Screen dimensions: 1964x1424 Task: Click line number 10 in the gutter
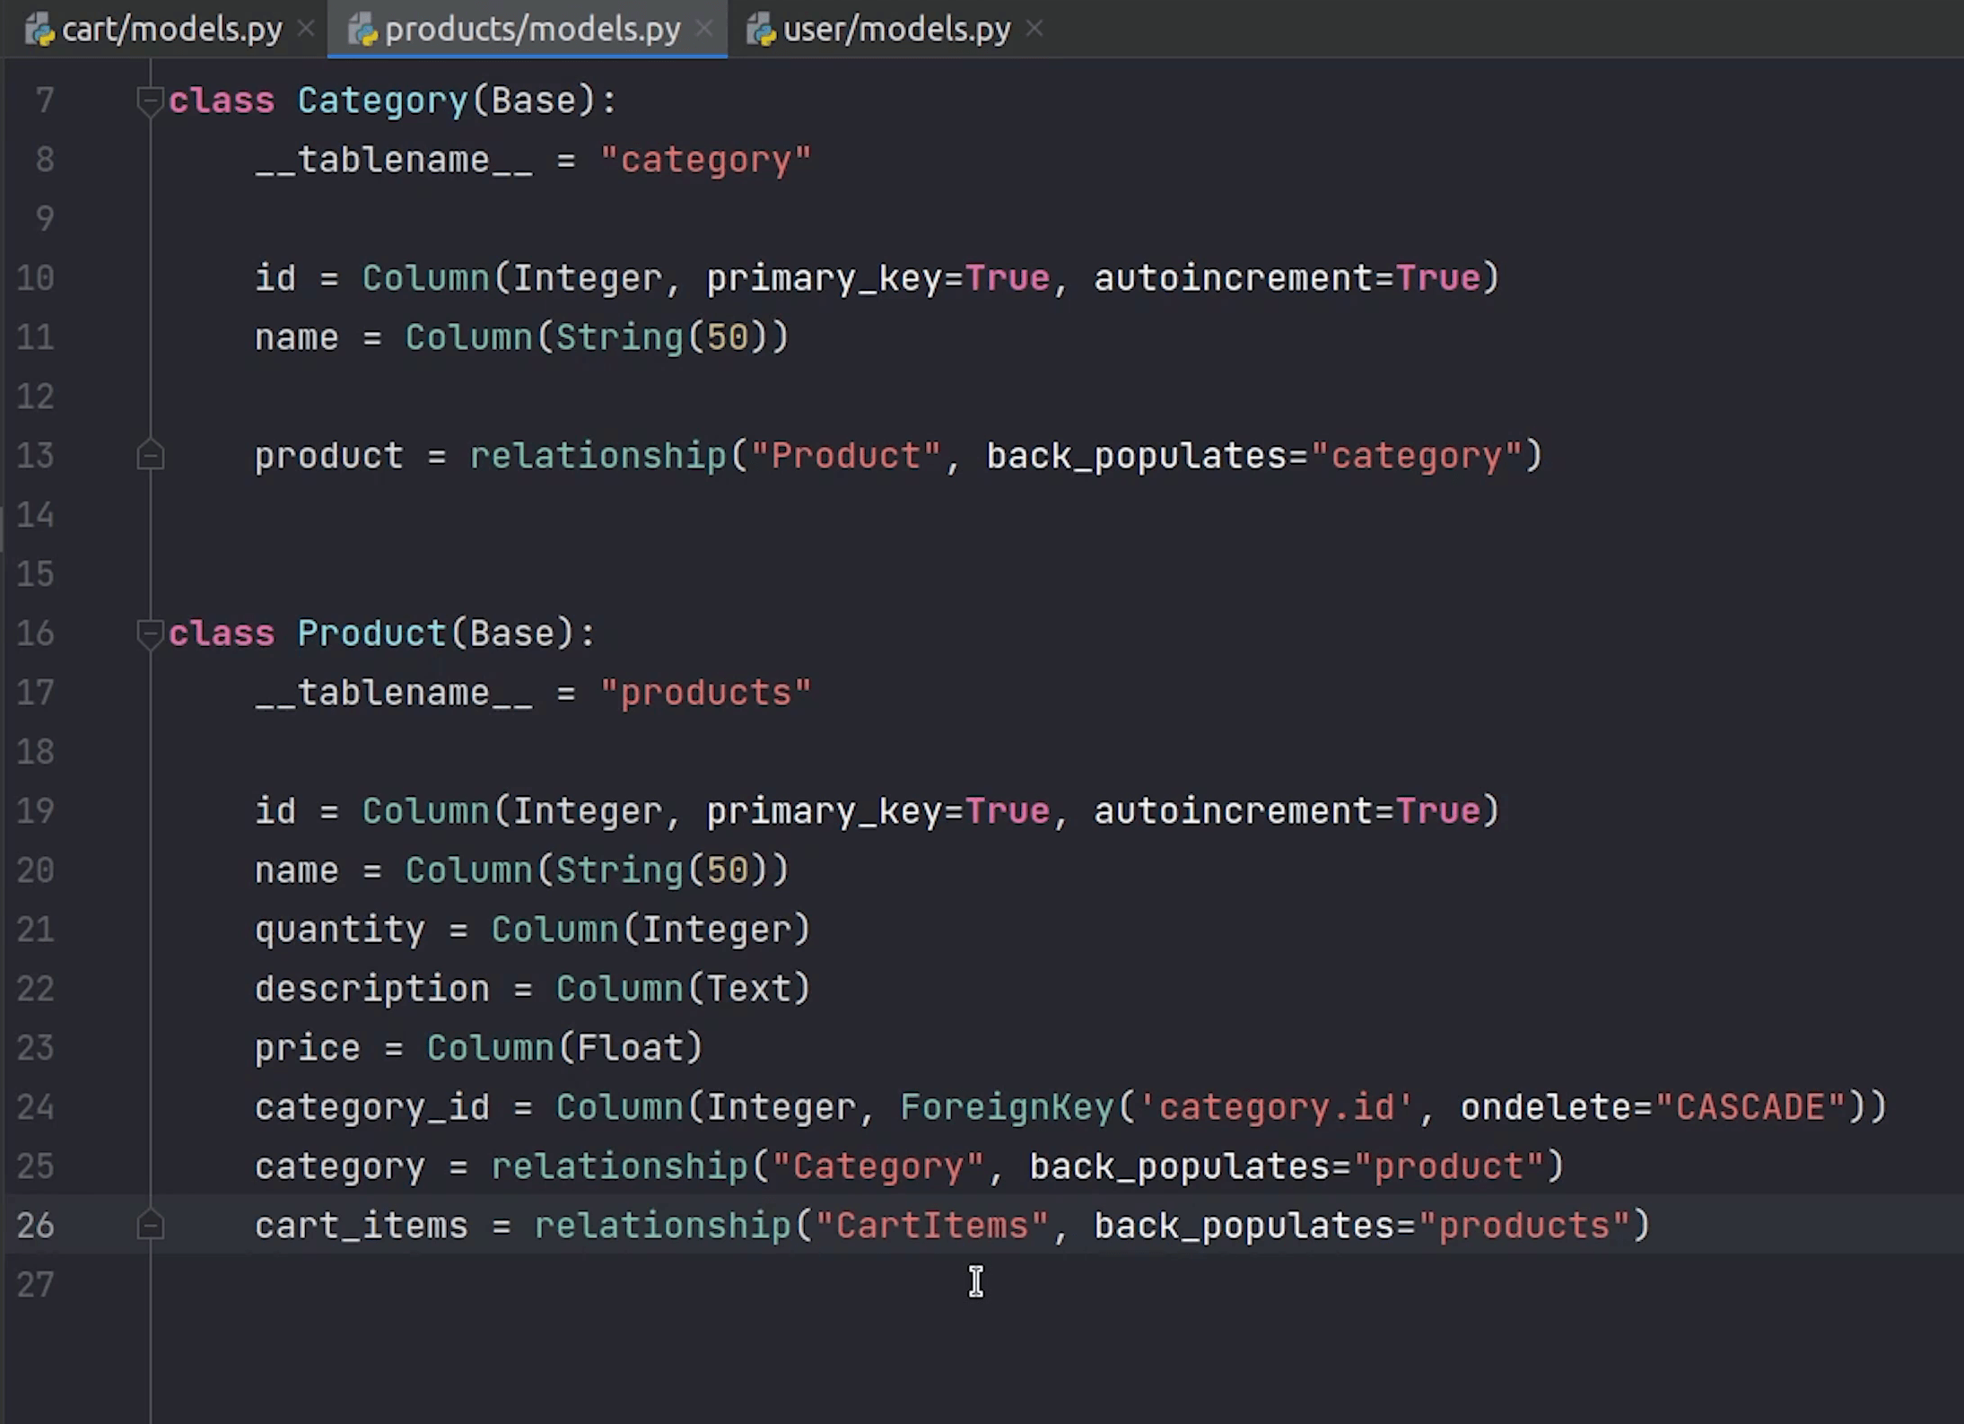click(x=36, y=278)
